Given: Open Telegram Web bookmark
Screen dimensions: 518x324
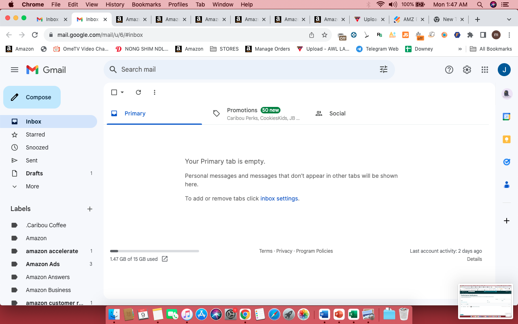Looking at the screenshot, I should click(x=377, y=49).
